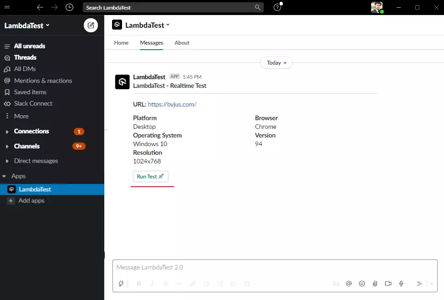Viewport: 444px width, 300px height.
Task: Attach a file with the paperclip icon
Action: pos(375,284)
